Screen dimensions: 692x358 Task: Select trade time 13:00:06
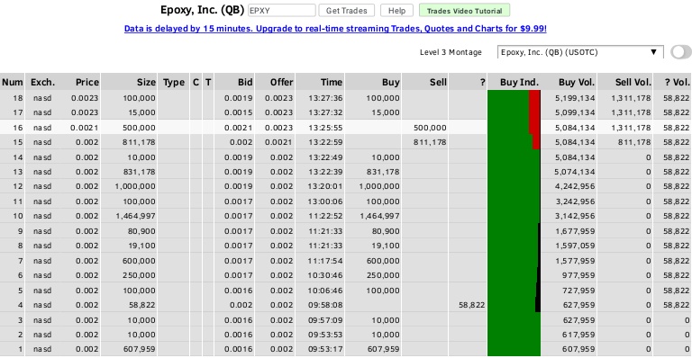tap(325, 201)
